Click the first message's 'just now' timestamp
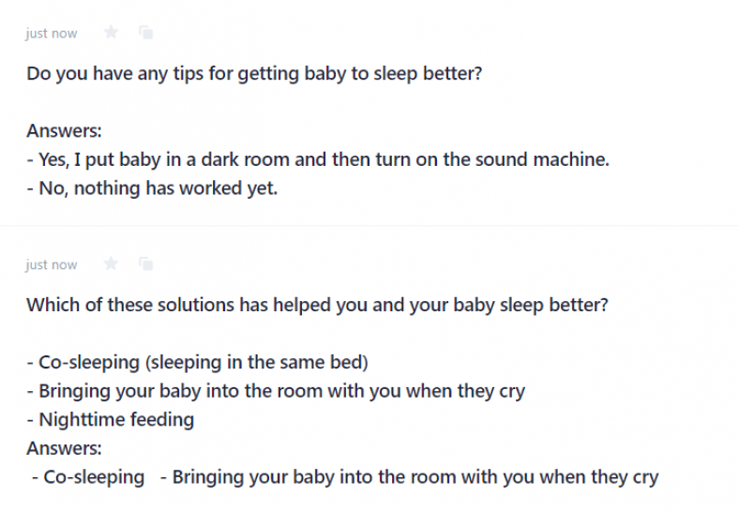The width and height of the screenshot is (739, 511). (x=52, y=34)
